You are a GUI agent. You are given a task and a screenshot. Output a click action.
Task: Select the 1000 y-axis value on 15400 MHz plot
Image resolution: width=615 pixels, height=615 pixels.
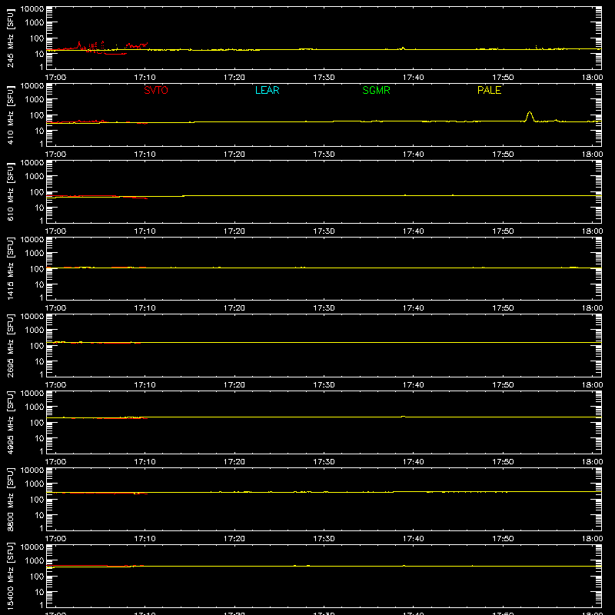(x=35, y=561)
